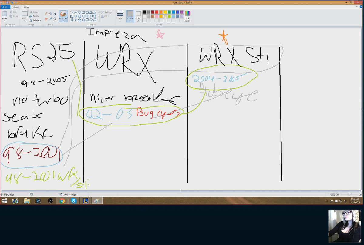364x245 pixels.
Task: Pick the red color swatch
Action: pos(157,12)
